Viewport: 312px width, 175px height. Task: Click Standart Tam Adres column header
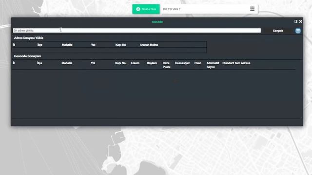click(x=236, y=63)
